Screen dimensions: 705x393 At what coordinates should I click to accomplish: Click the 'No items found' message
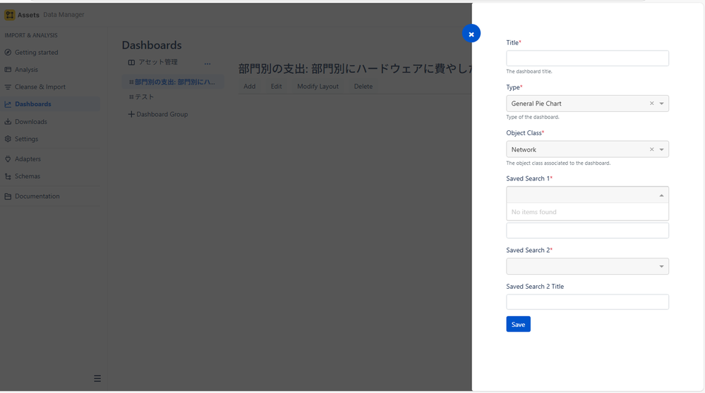[x=534, y=212]
